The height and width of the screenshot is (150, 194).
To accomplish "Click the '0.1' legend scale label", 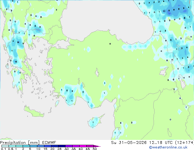I will tap(3, 149).
